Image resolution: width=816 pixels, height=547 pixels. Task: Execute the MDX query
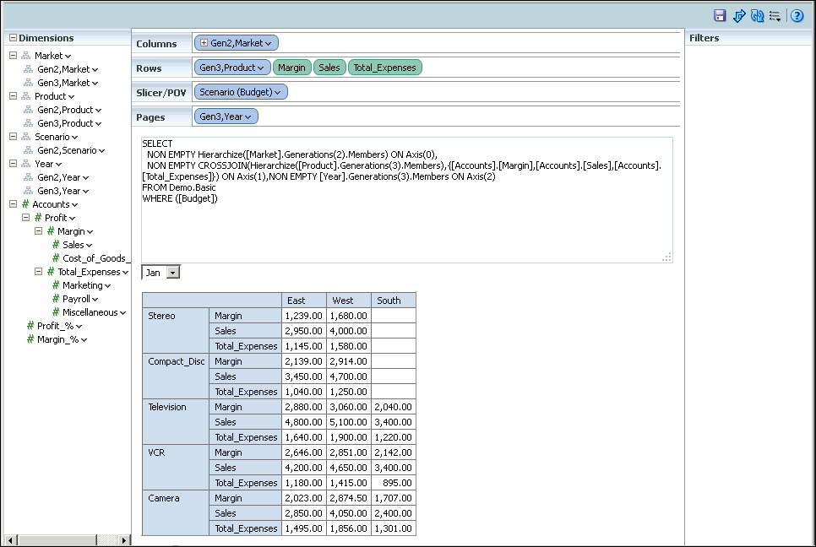(x=738, y=15)
